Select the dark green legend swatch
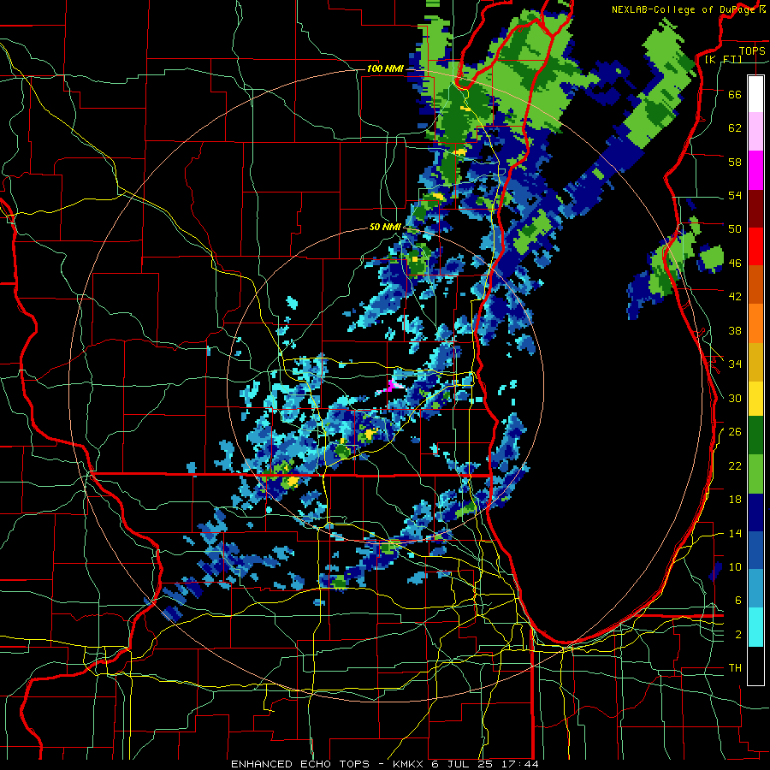This screenshot has height=770, width=770. pyautogui.click(x=755, y=435)
